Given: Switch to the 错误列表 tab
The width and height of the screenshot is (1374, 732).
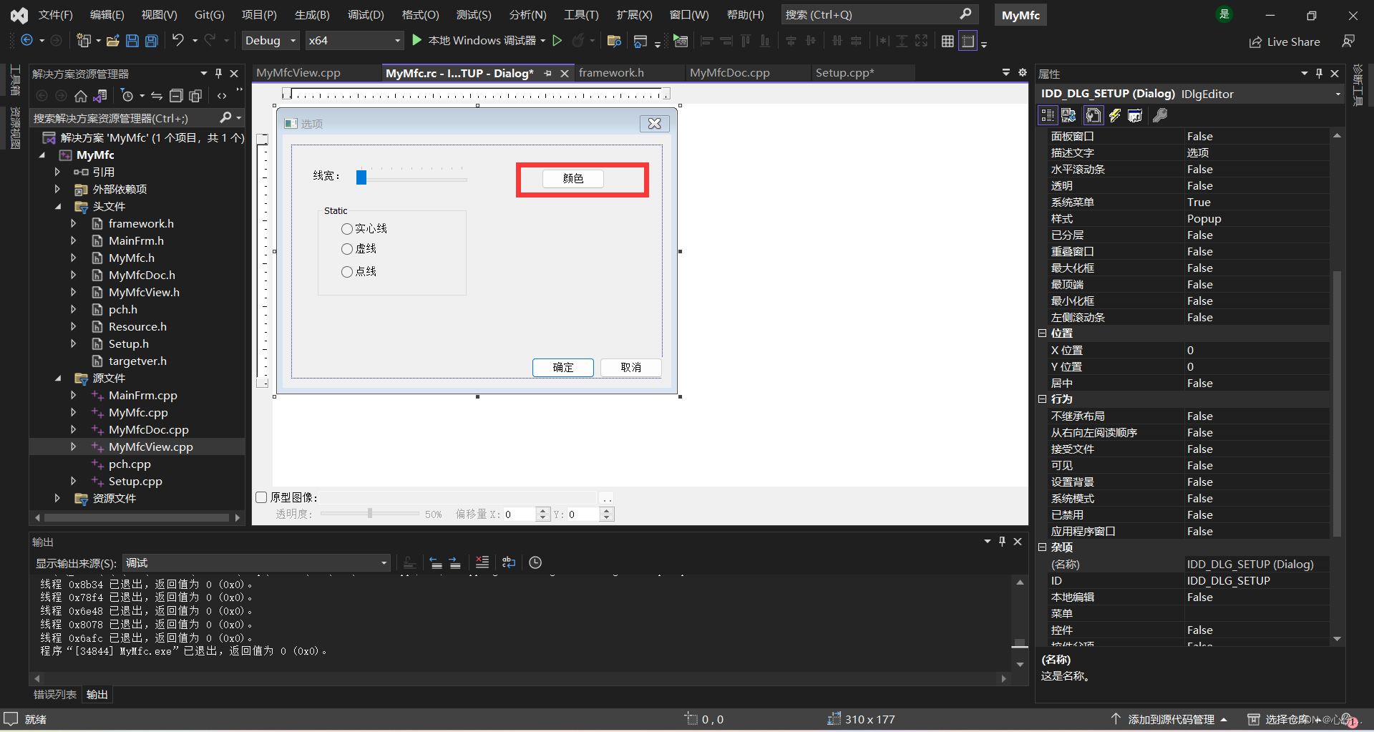Looking at the screenshot, I should click(54, 695).
